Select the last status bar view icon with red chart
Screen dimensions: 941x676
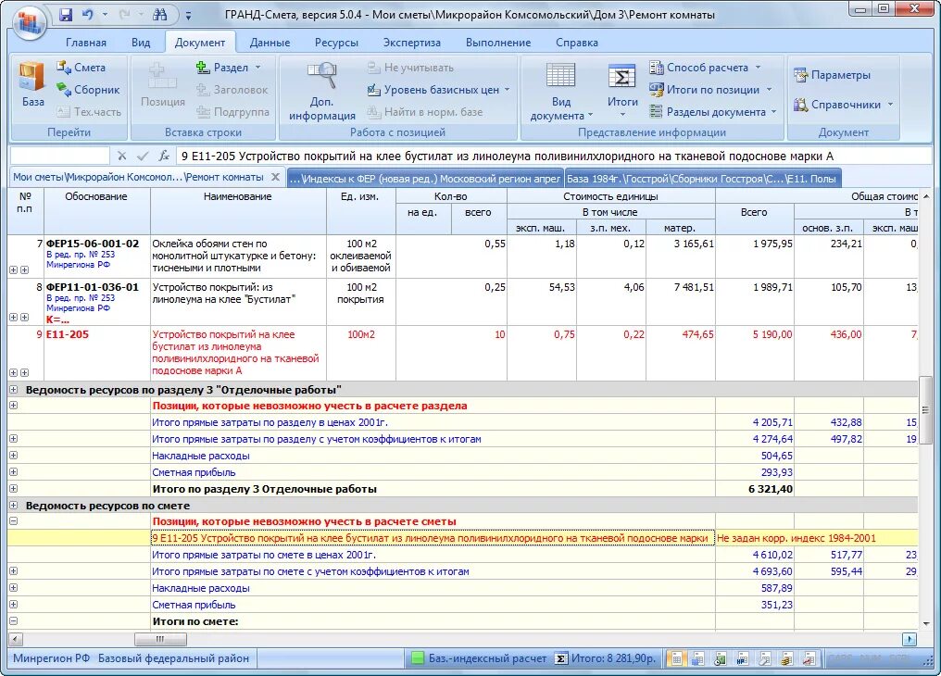(x=809, y=658)
